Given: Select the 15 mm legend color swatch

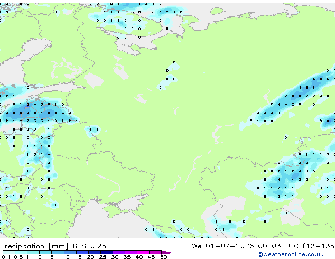Looking at the screenshot, I should click(82, 252).
